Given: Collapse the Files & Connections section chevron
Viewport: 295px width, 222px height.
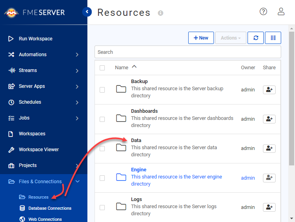Looking at the screenshot, I should coord(78,181).
